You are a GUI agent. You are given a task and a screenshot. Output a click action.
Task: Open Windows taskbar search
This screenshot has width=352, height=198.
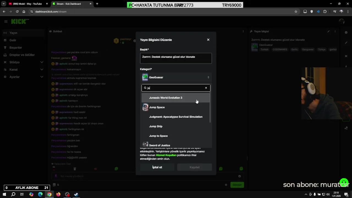[13, 194]
